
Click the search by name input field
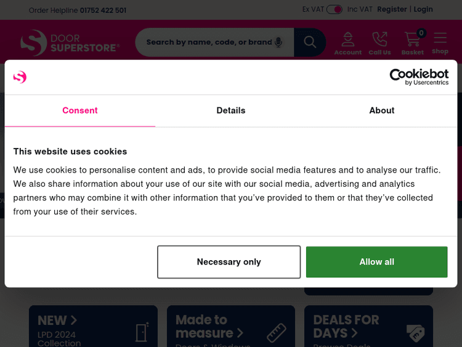pyautogui.click(x=208, y=42)
